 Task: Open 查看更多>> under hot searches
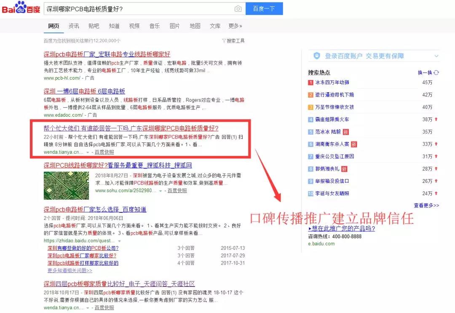(x=426, y=206)
